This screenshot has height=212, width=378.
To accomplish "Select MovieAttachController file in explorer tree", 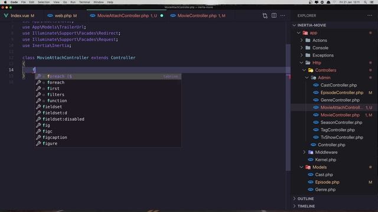I will pyautogui.click(x=334, y=107).
